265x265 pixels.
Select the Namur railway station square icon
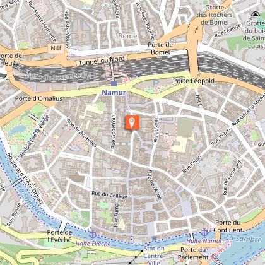pyautogui.click(x=114, y=83)
